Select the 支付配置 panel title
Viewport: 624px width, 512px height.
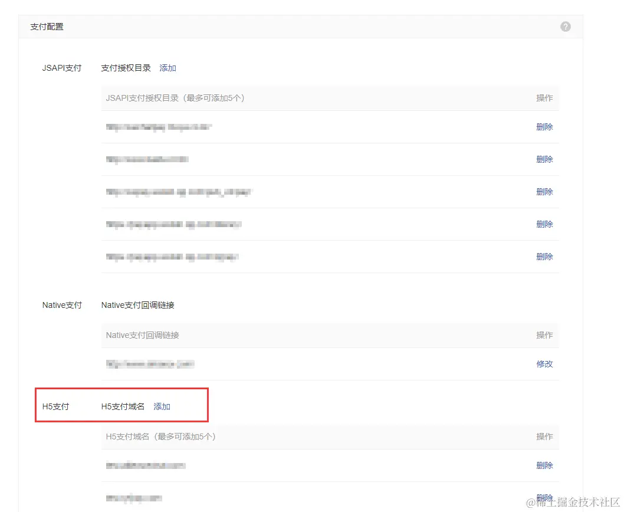pyautogui.click(x=47, y=27)
